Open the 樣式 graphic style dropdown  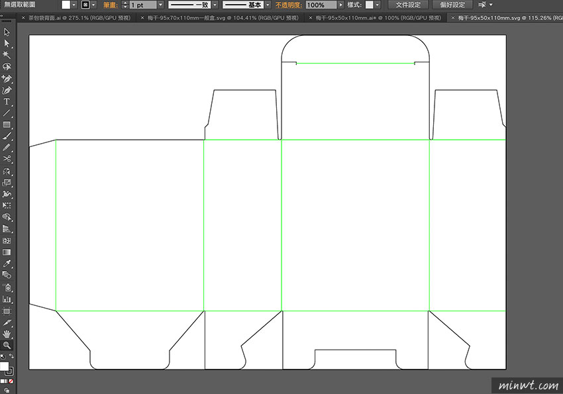pyautogui.click(x=378, y=5)
